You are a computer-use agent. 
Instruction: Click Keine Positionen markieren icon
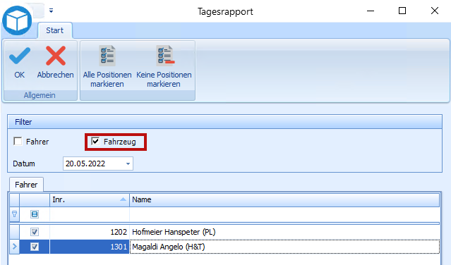pyautogui.click(x=164, y=56)
